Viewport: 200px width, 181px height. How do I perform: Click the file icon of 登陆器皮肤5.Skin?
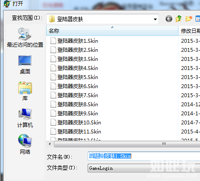[53, 77]
